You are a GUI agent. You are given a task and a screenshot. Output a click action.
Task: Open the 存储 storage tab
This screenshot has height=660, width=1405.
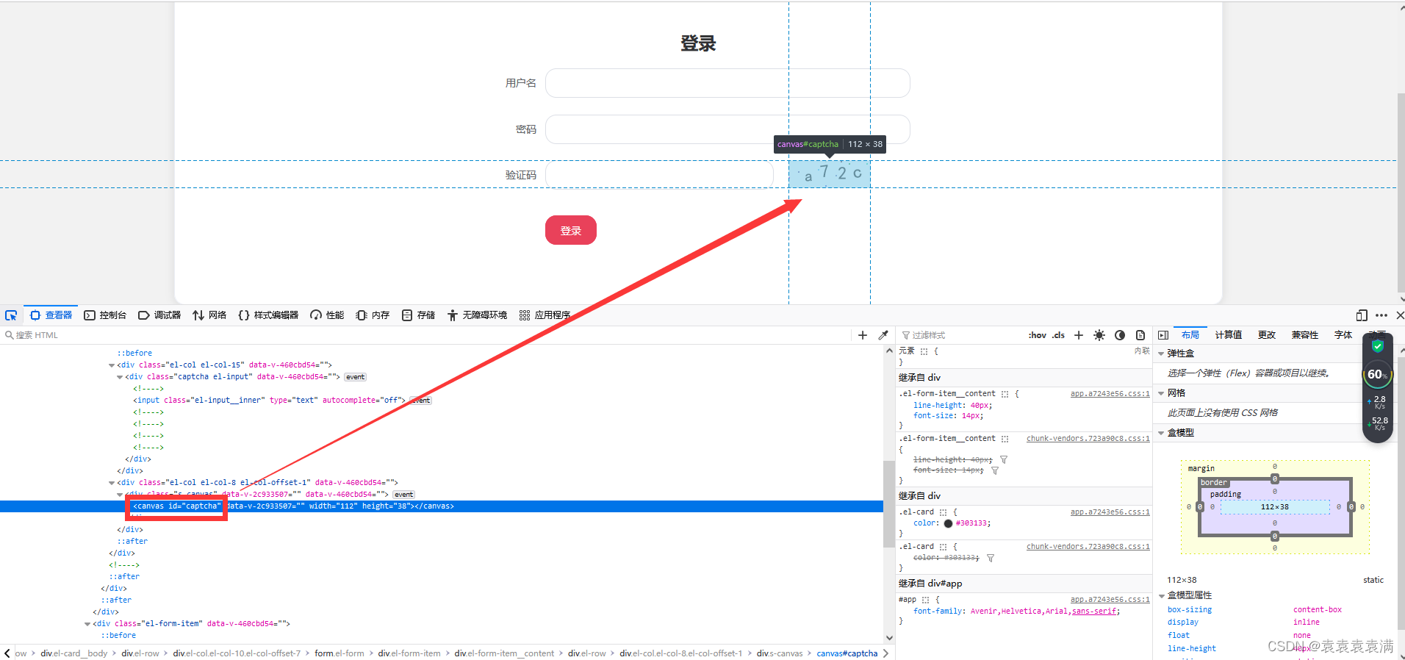coord(418,315)
